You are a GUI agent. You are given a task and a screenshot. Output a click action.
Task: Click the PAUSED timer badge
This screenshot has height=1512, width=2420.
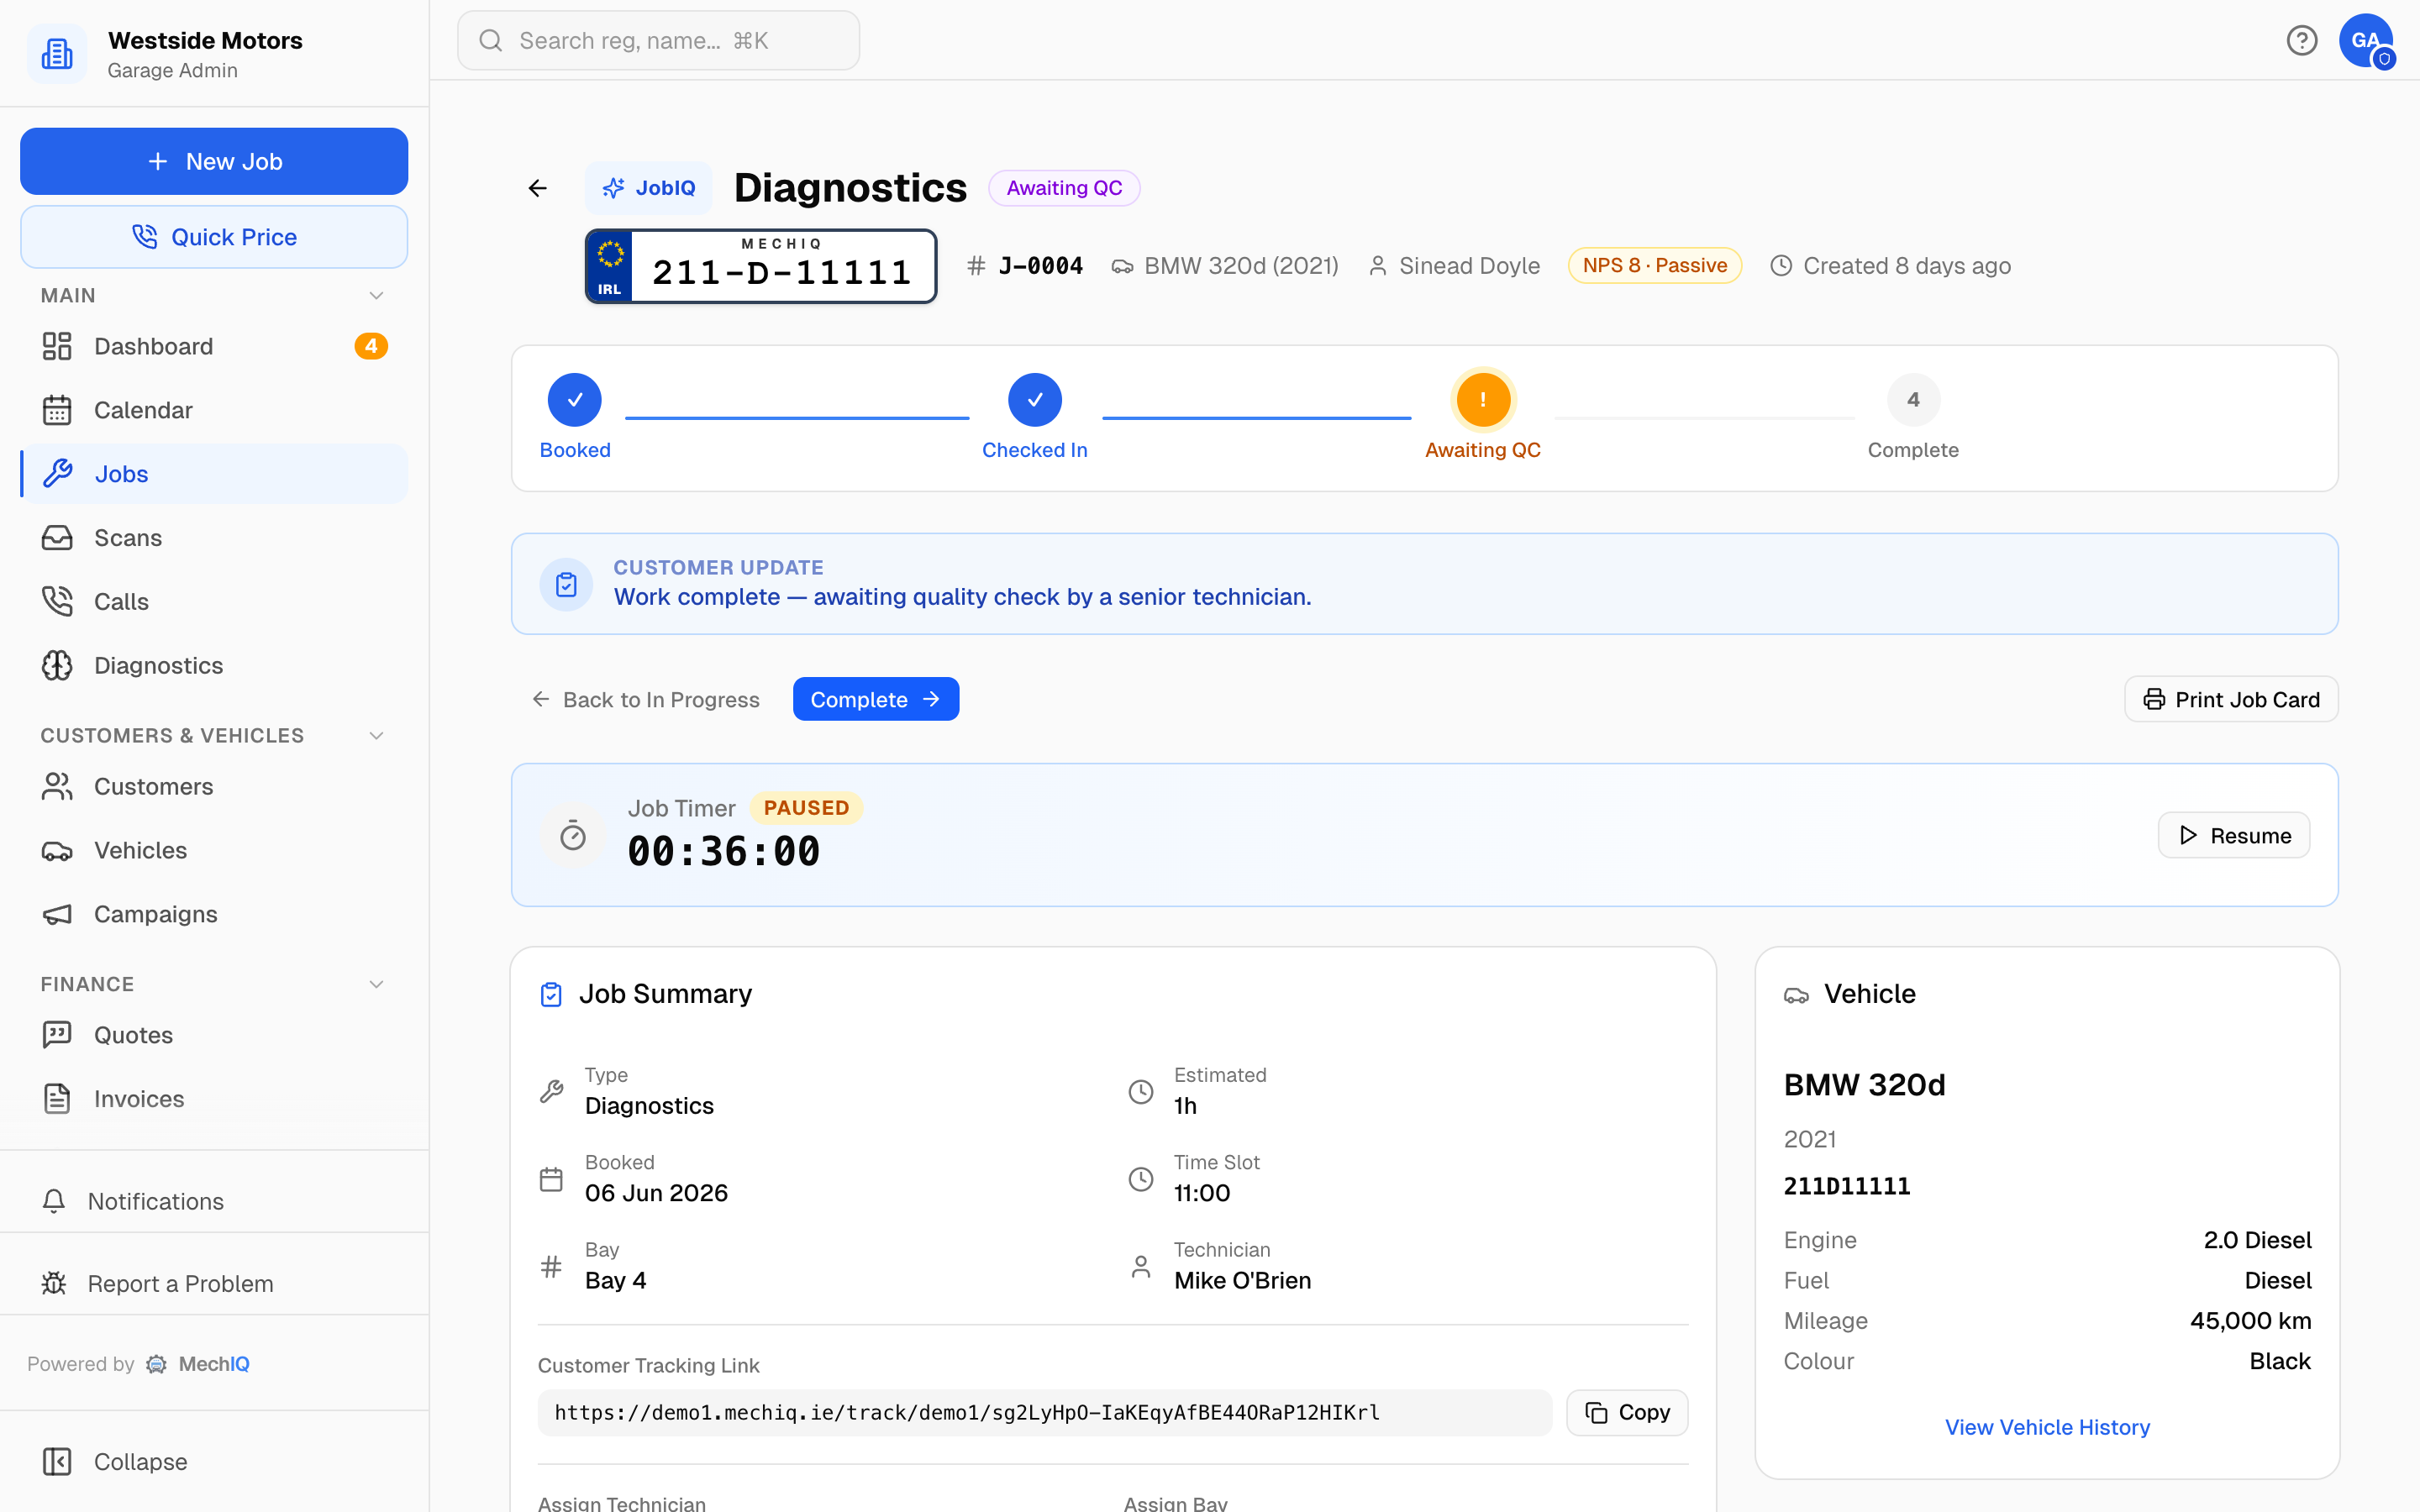[x=806, y=808]
